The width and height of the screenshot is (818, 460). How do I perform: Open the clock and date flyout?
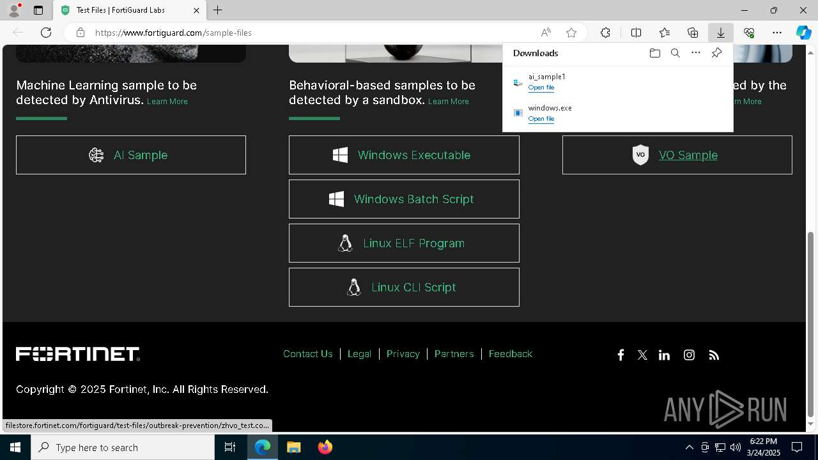(x=764, y=447)
